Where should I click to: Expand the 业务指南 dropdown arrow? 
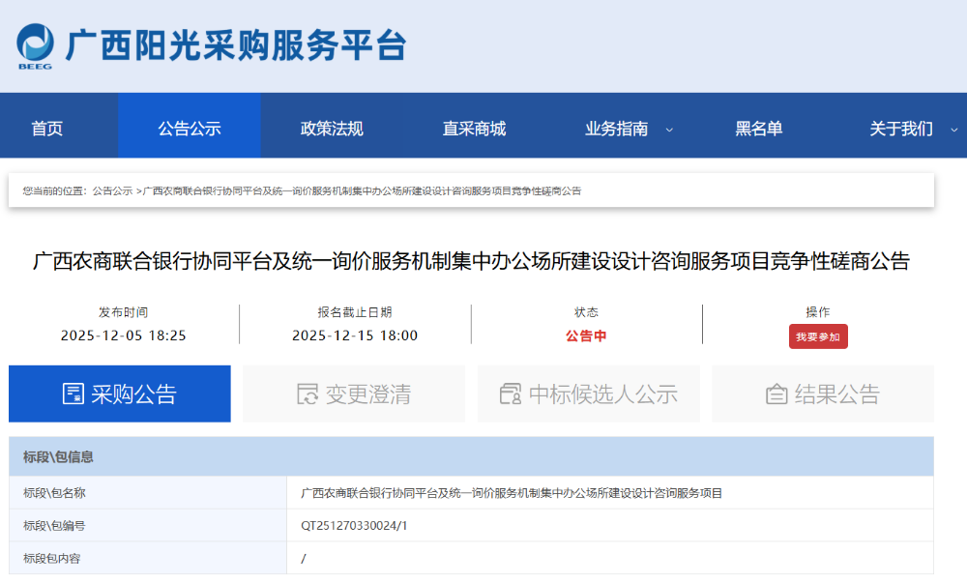(669, 130)
